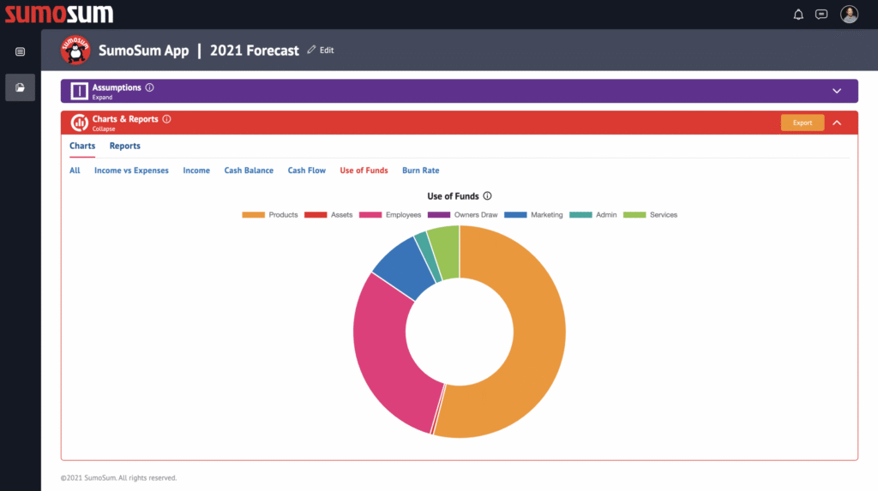The height and width of the screenshot is (491, 878).
Task: Open the chat messages icon
Action: (821, 15)
